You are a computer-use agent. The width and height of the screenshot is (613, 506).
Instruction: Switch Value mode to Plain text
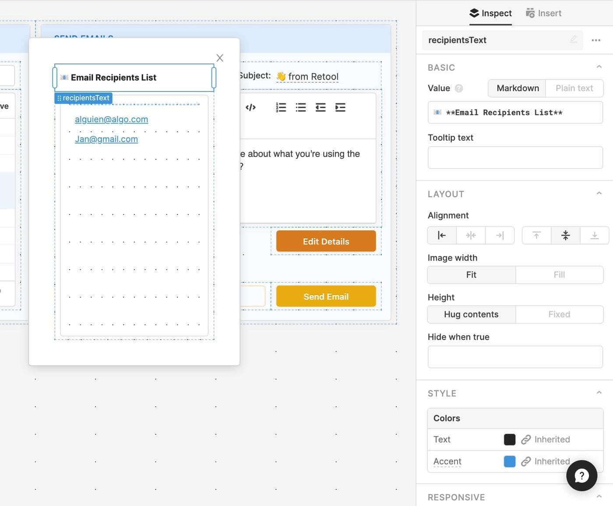(574, 88)
